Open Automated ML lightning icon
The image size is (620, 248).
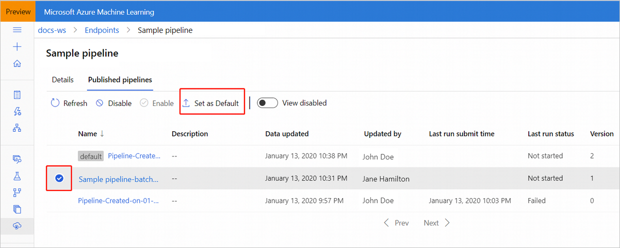click(x=17, y=111)
